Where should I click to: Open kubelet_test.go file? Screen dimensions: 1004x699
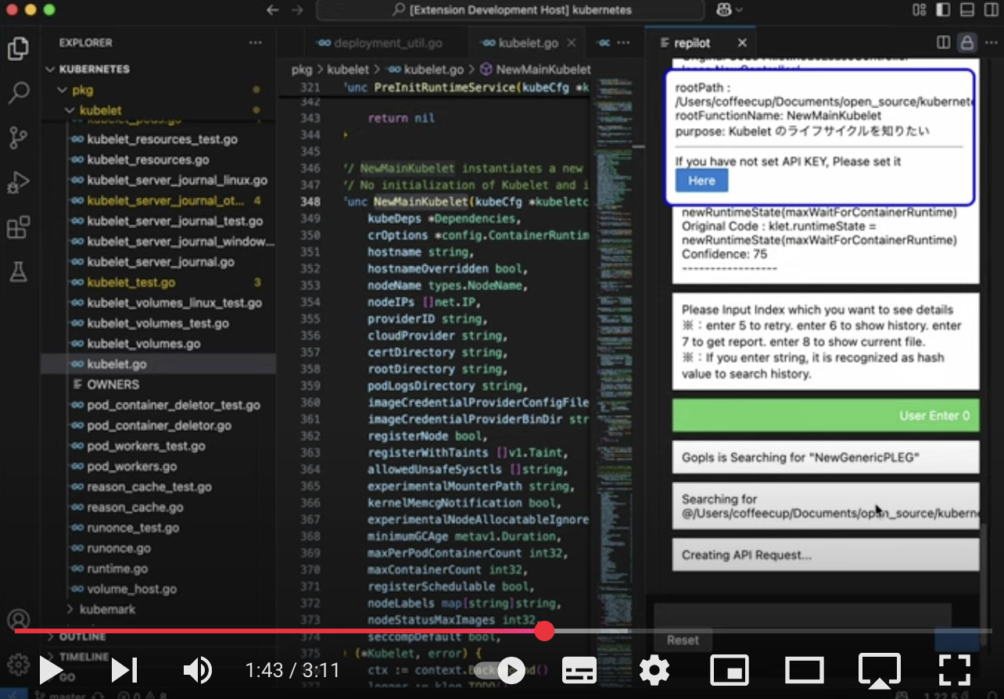coord(158,282)
